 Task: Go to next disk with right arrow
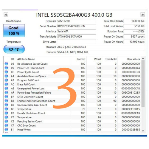point(143,15)
